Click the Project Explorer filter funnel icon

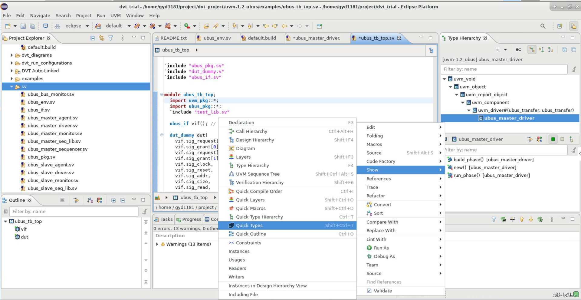click(111, 38)
